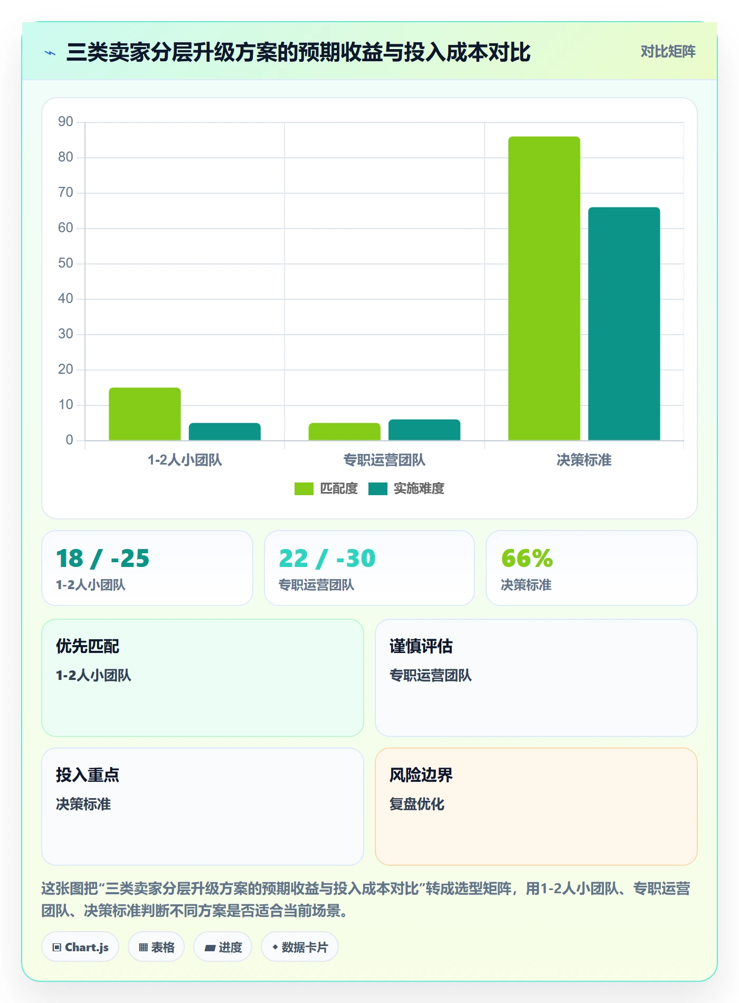Click the 1-2人小团队 teal bar
The image size is (739, 1003).
225,431
